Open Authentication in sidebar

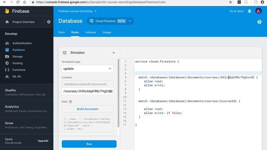click(22, 43)
